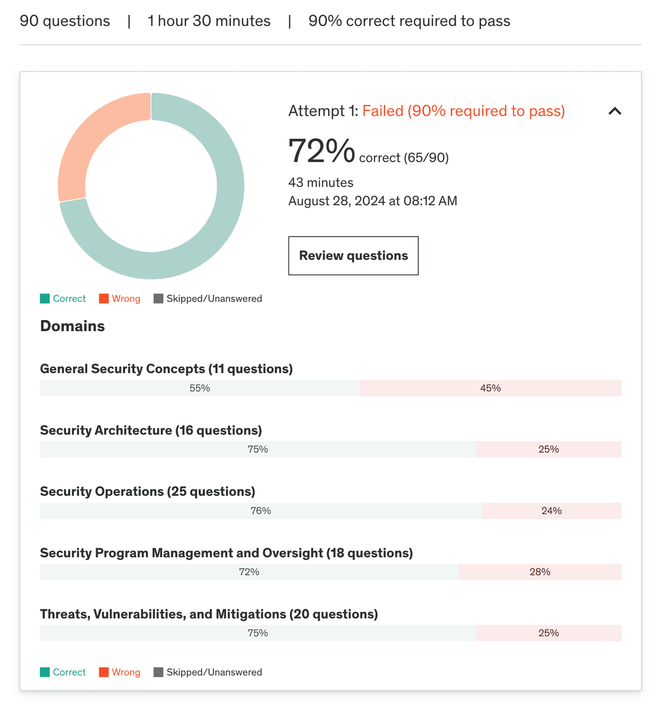
Task: Click the 75% correct bar under Threats, Vulnerabilities, and Mitigations
Action: [257, 634]
